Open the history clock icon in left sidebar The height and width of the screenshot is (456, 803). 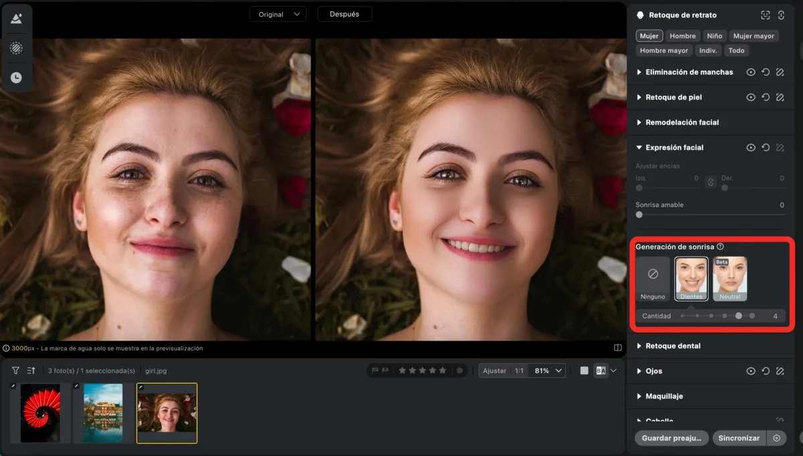click(16, 78)
